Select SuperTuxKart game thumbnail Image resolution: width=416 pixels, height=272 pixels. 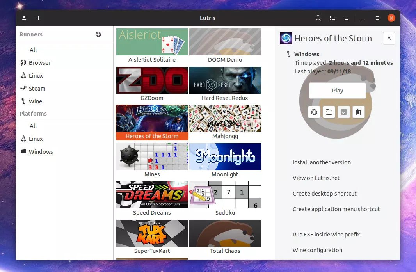tap(152, 233)
